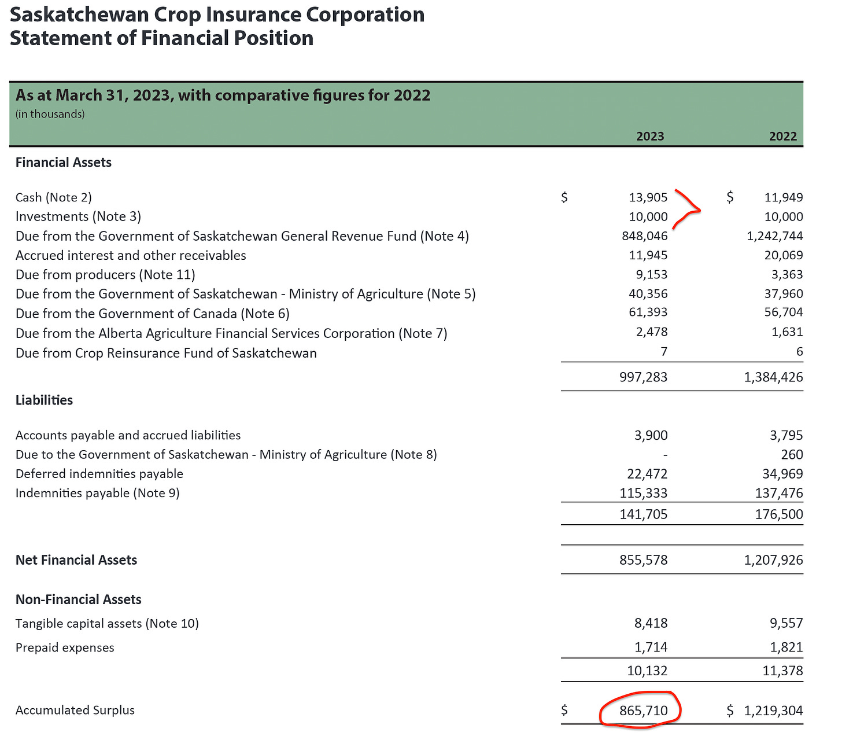842x747 pixels.
Task: Click the 'Investments (Note 3)' label
Action: coord(78,216)
